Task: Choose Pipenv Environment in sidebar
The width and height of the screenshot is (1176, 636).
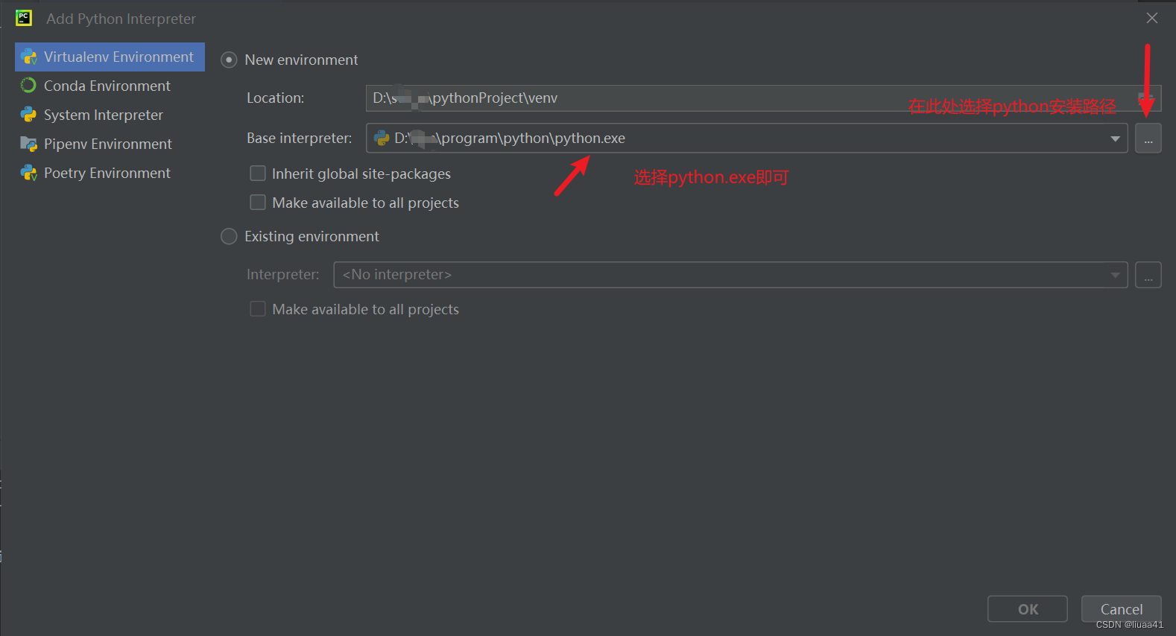Action: 110,144
